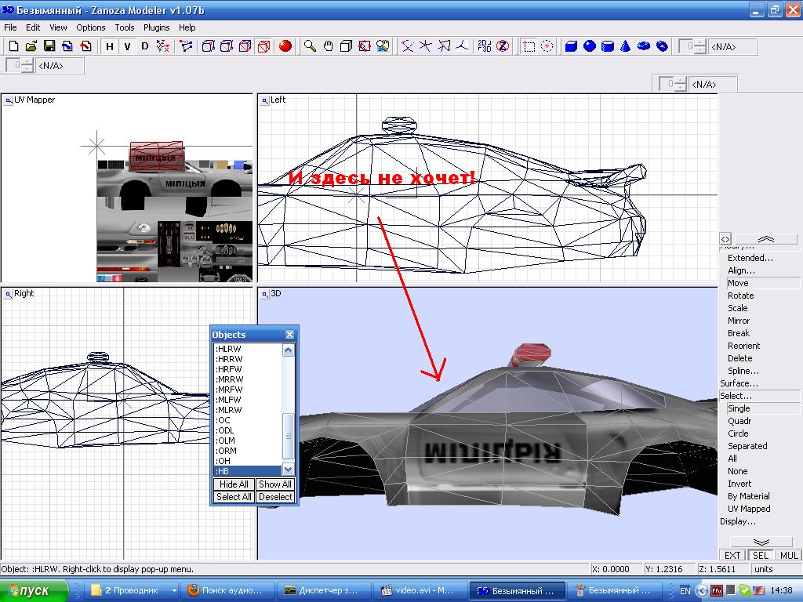
Task: Open the View menu
Action: click(58, 27)
